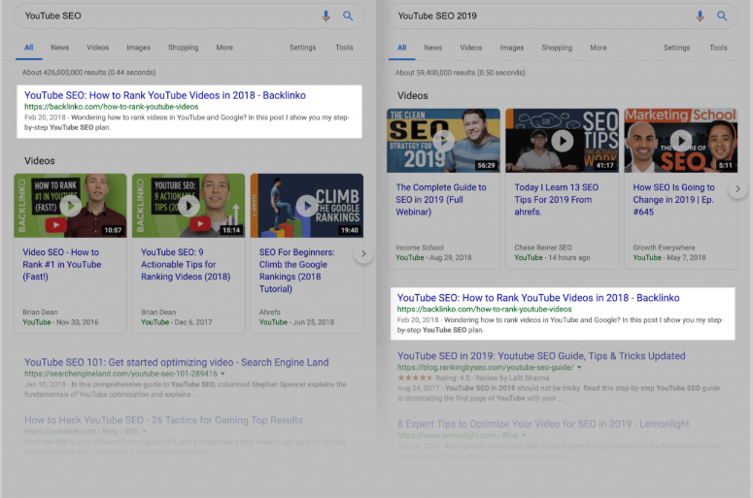Viewport: 753px width, 498px height.
Task: Open the Shopping tab in left results
Action: [183, 48]
